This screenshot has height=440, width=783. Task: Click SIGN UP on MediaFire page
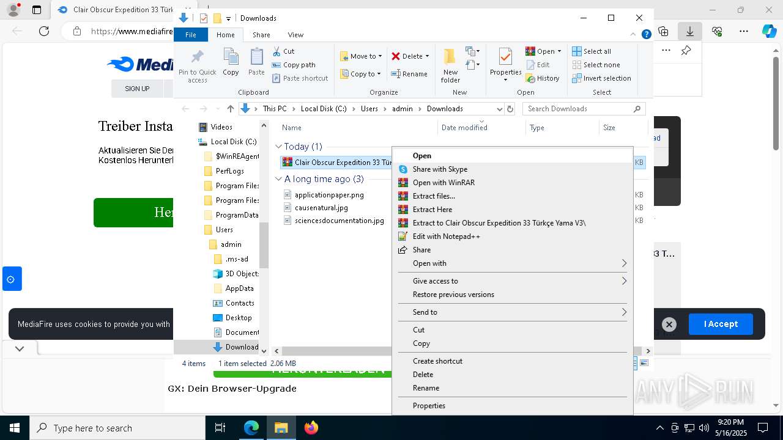[x=137, y=89]
